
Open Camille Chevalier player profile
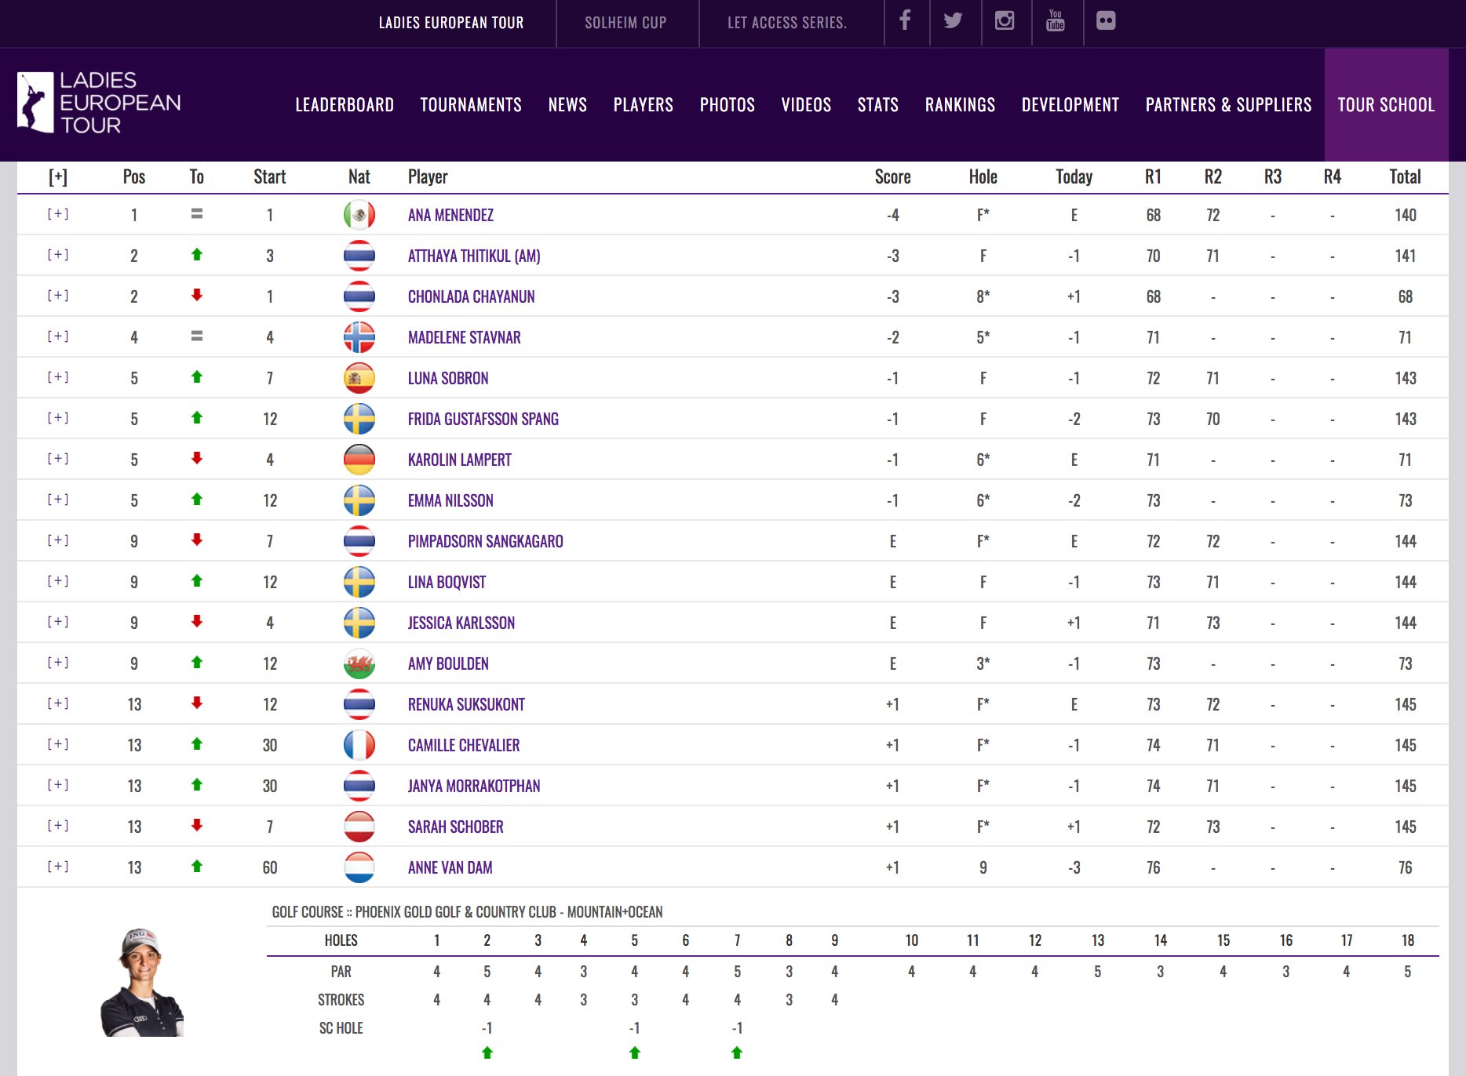pos(464,745)
